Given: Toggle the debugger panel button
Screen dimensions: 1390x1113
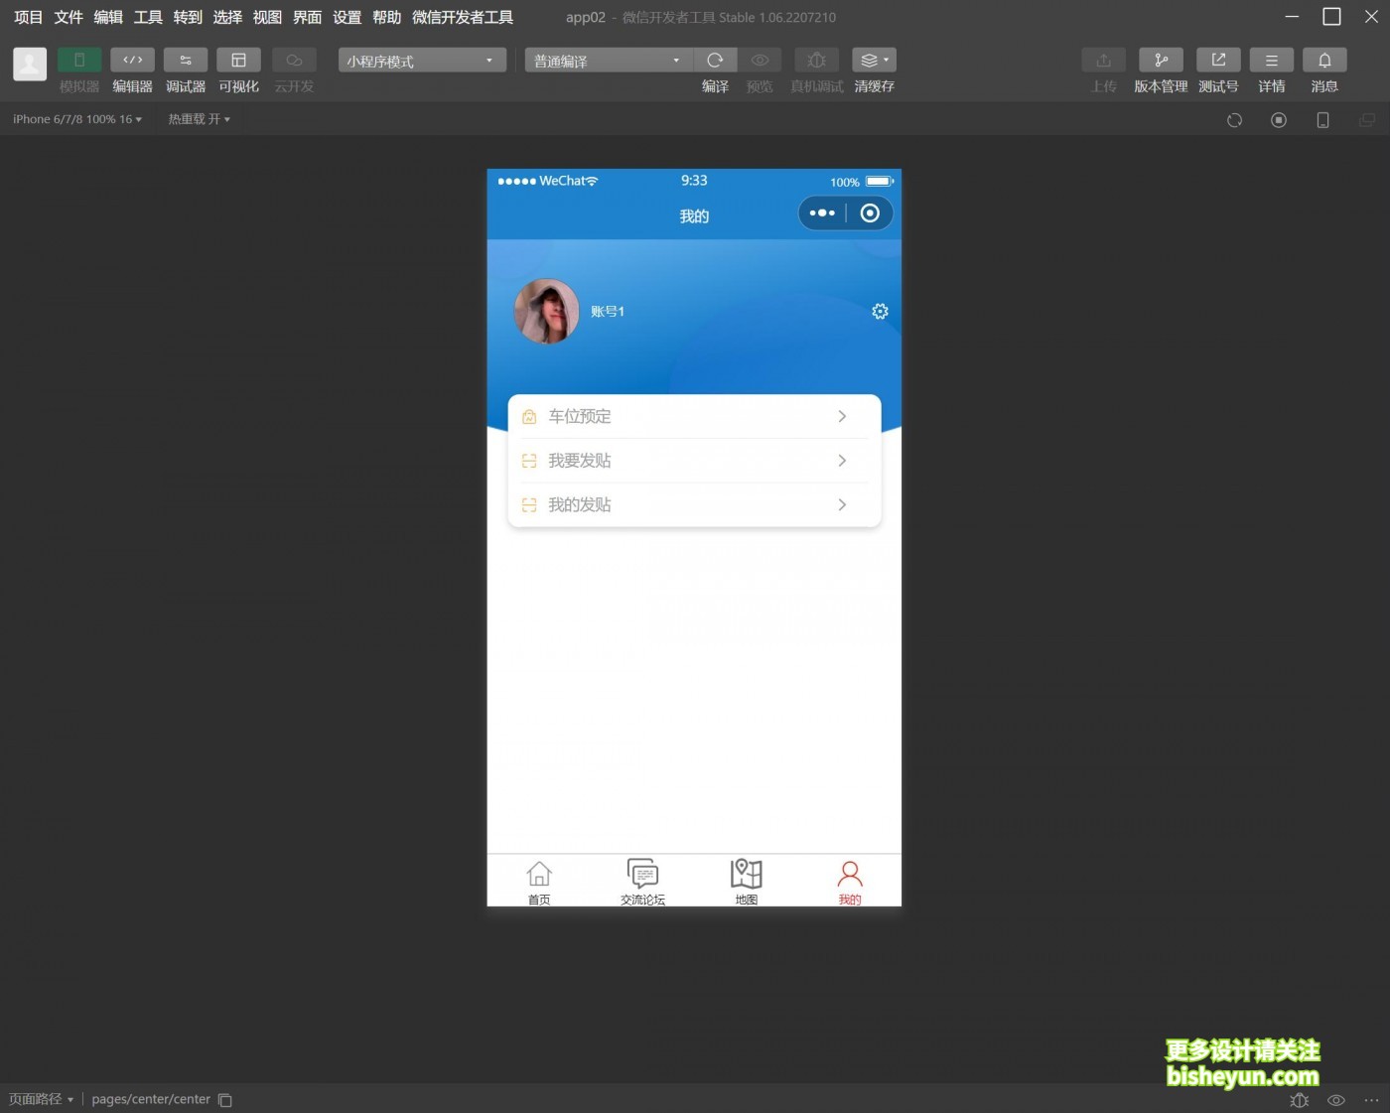Looking at the screenshot, I should 186,61.
